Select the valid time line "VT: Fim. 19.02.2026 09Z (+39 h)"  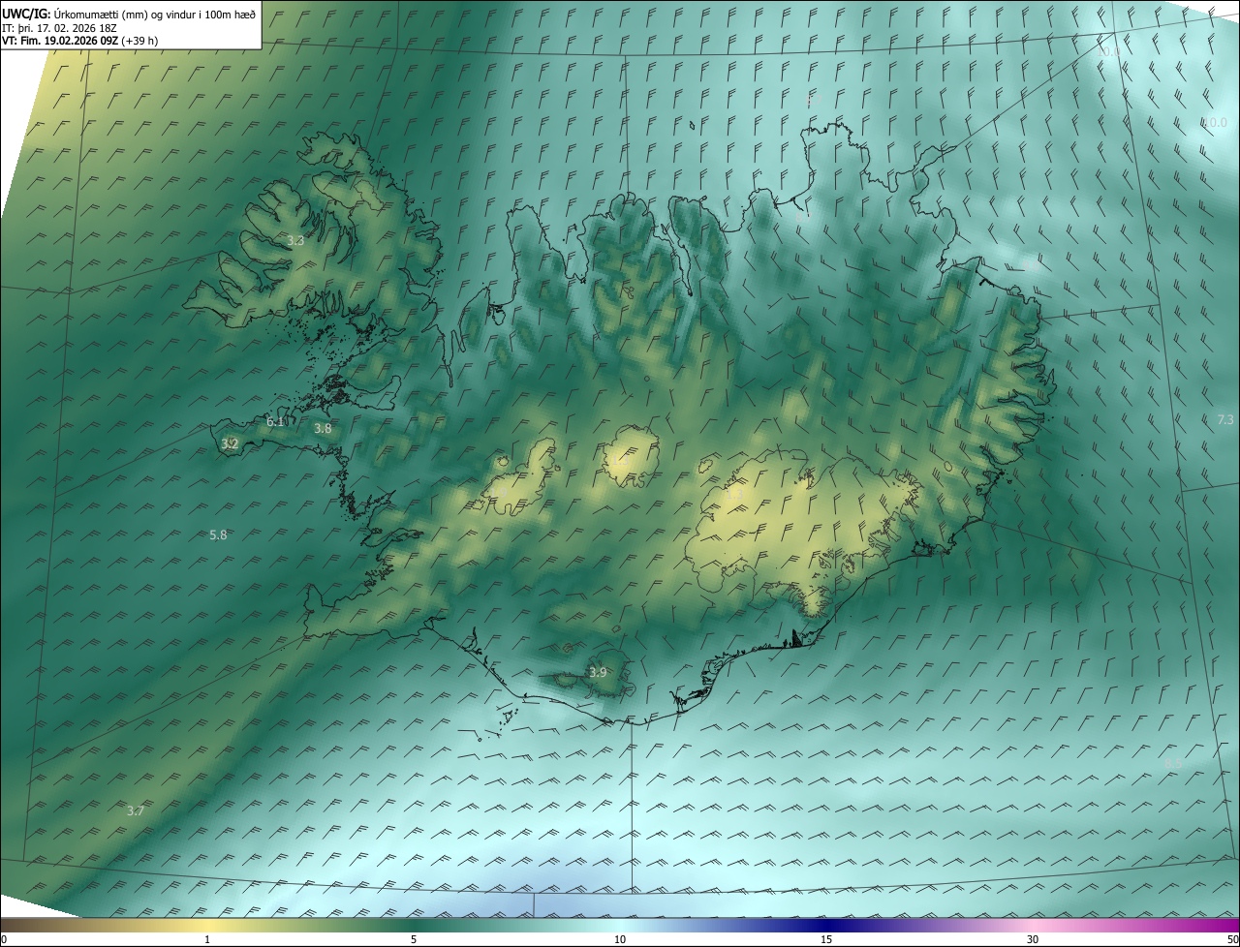[80, 41]
